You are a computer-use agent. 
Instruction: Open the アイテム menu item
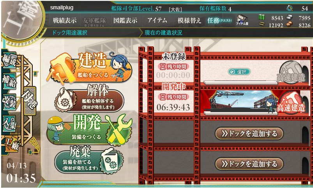pyautogui.click(x=157, y=21)
